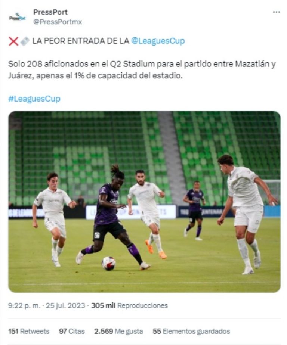Open the @PressPortmx handle
This screenshot has height=345, width=287.
58,22
